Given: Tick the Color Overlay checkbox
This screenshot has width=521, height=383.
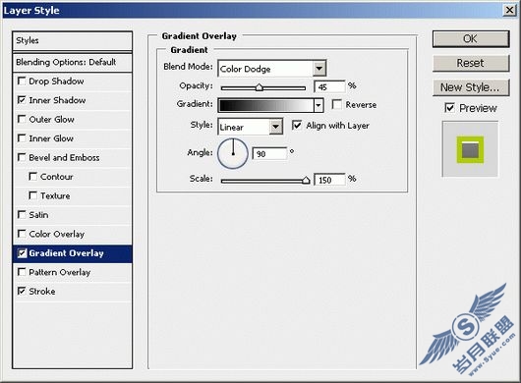Looking at the screenshot, I should pyautogui.click(x=22, y=234).
